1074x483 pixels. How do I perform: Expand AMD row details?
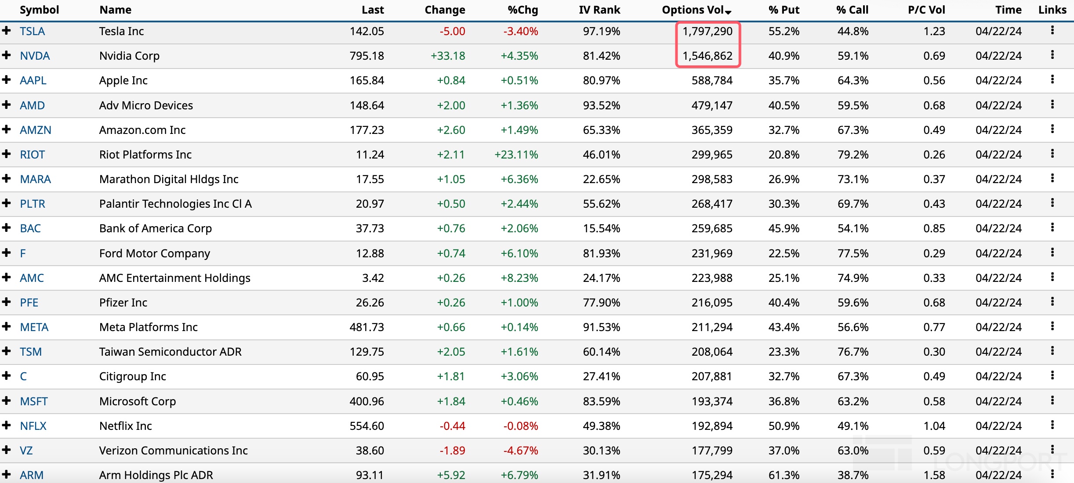[x=7, y=105]
